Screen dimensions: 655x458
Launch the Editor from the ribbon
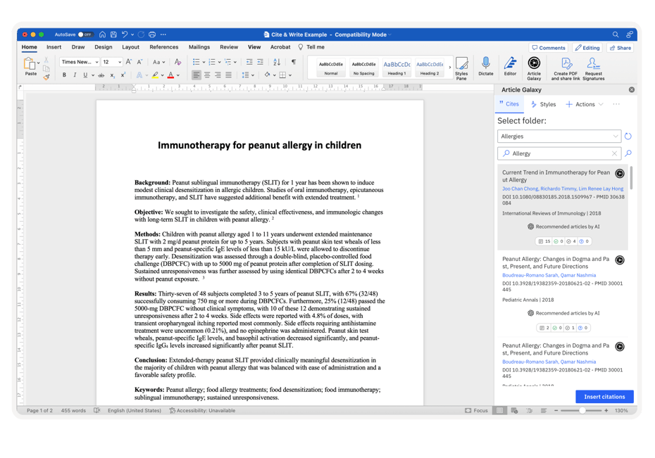click(510, 65)
